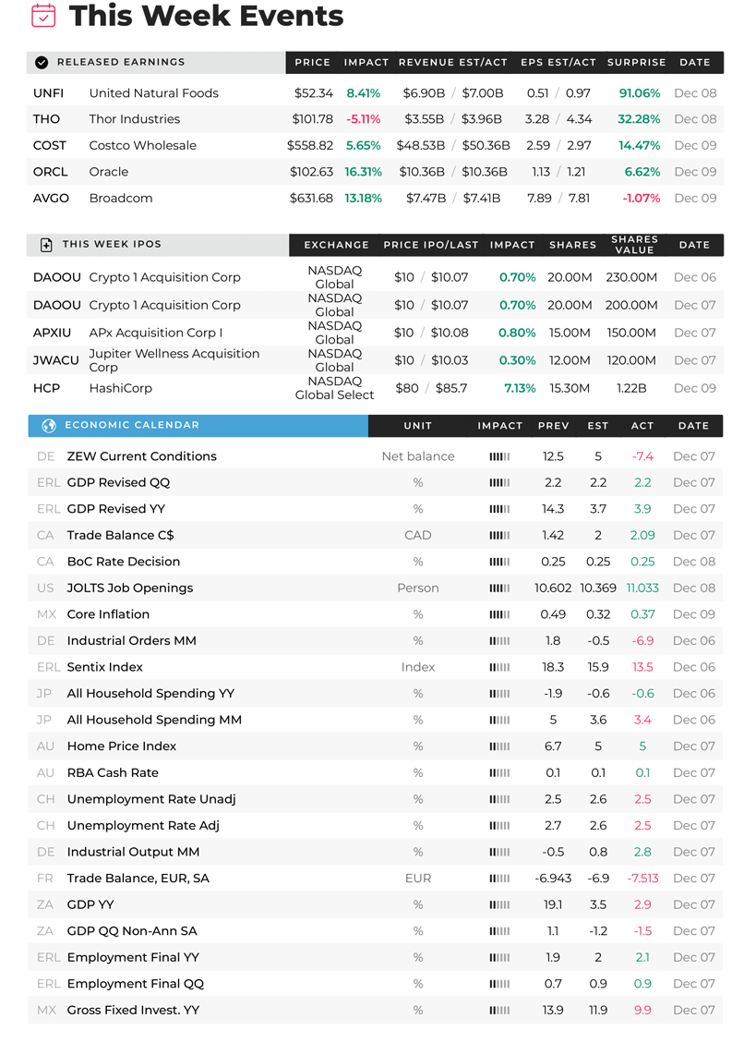Click impact bars icon for Trade Balance C$
The height and width of the screenshot is (1055, 744).
pyautogui.click(x=499, y=536)
